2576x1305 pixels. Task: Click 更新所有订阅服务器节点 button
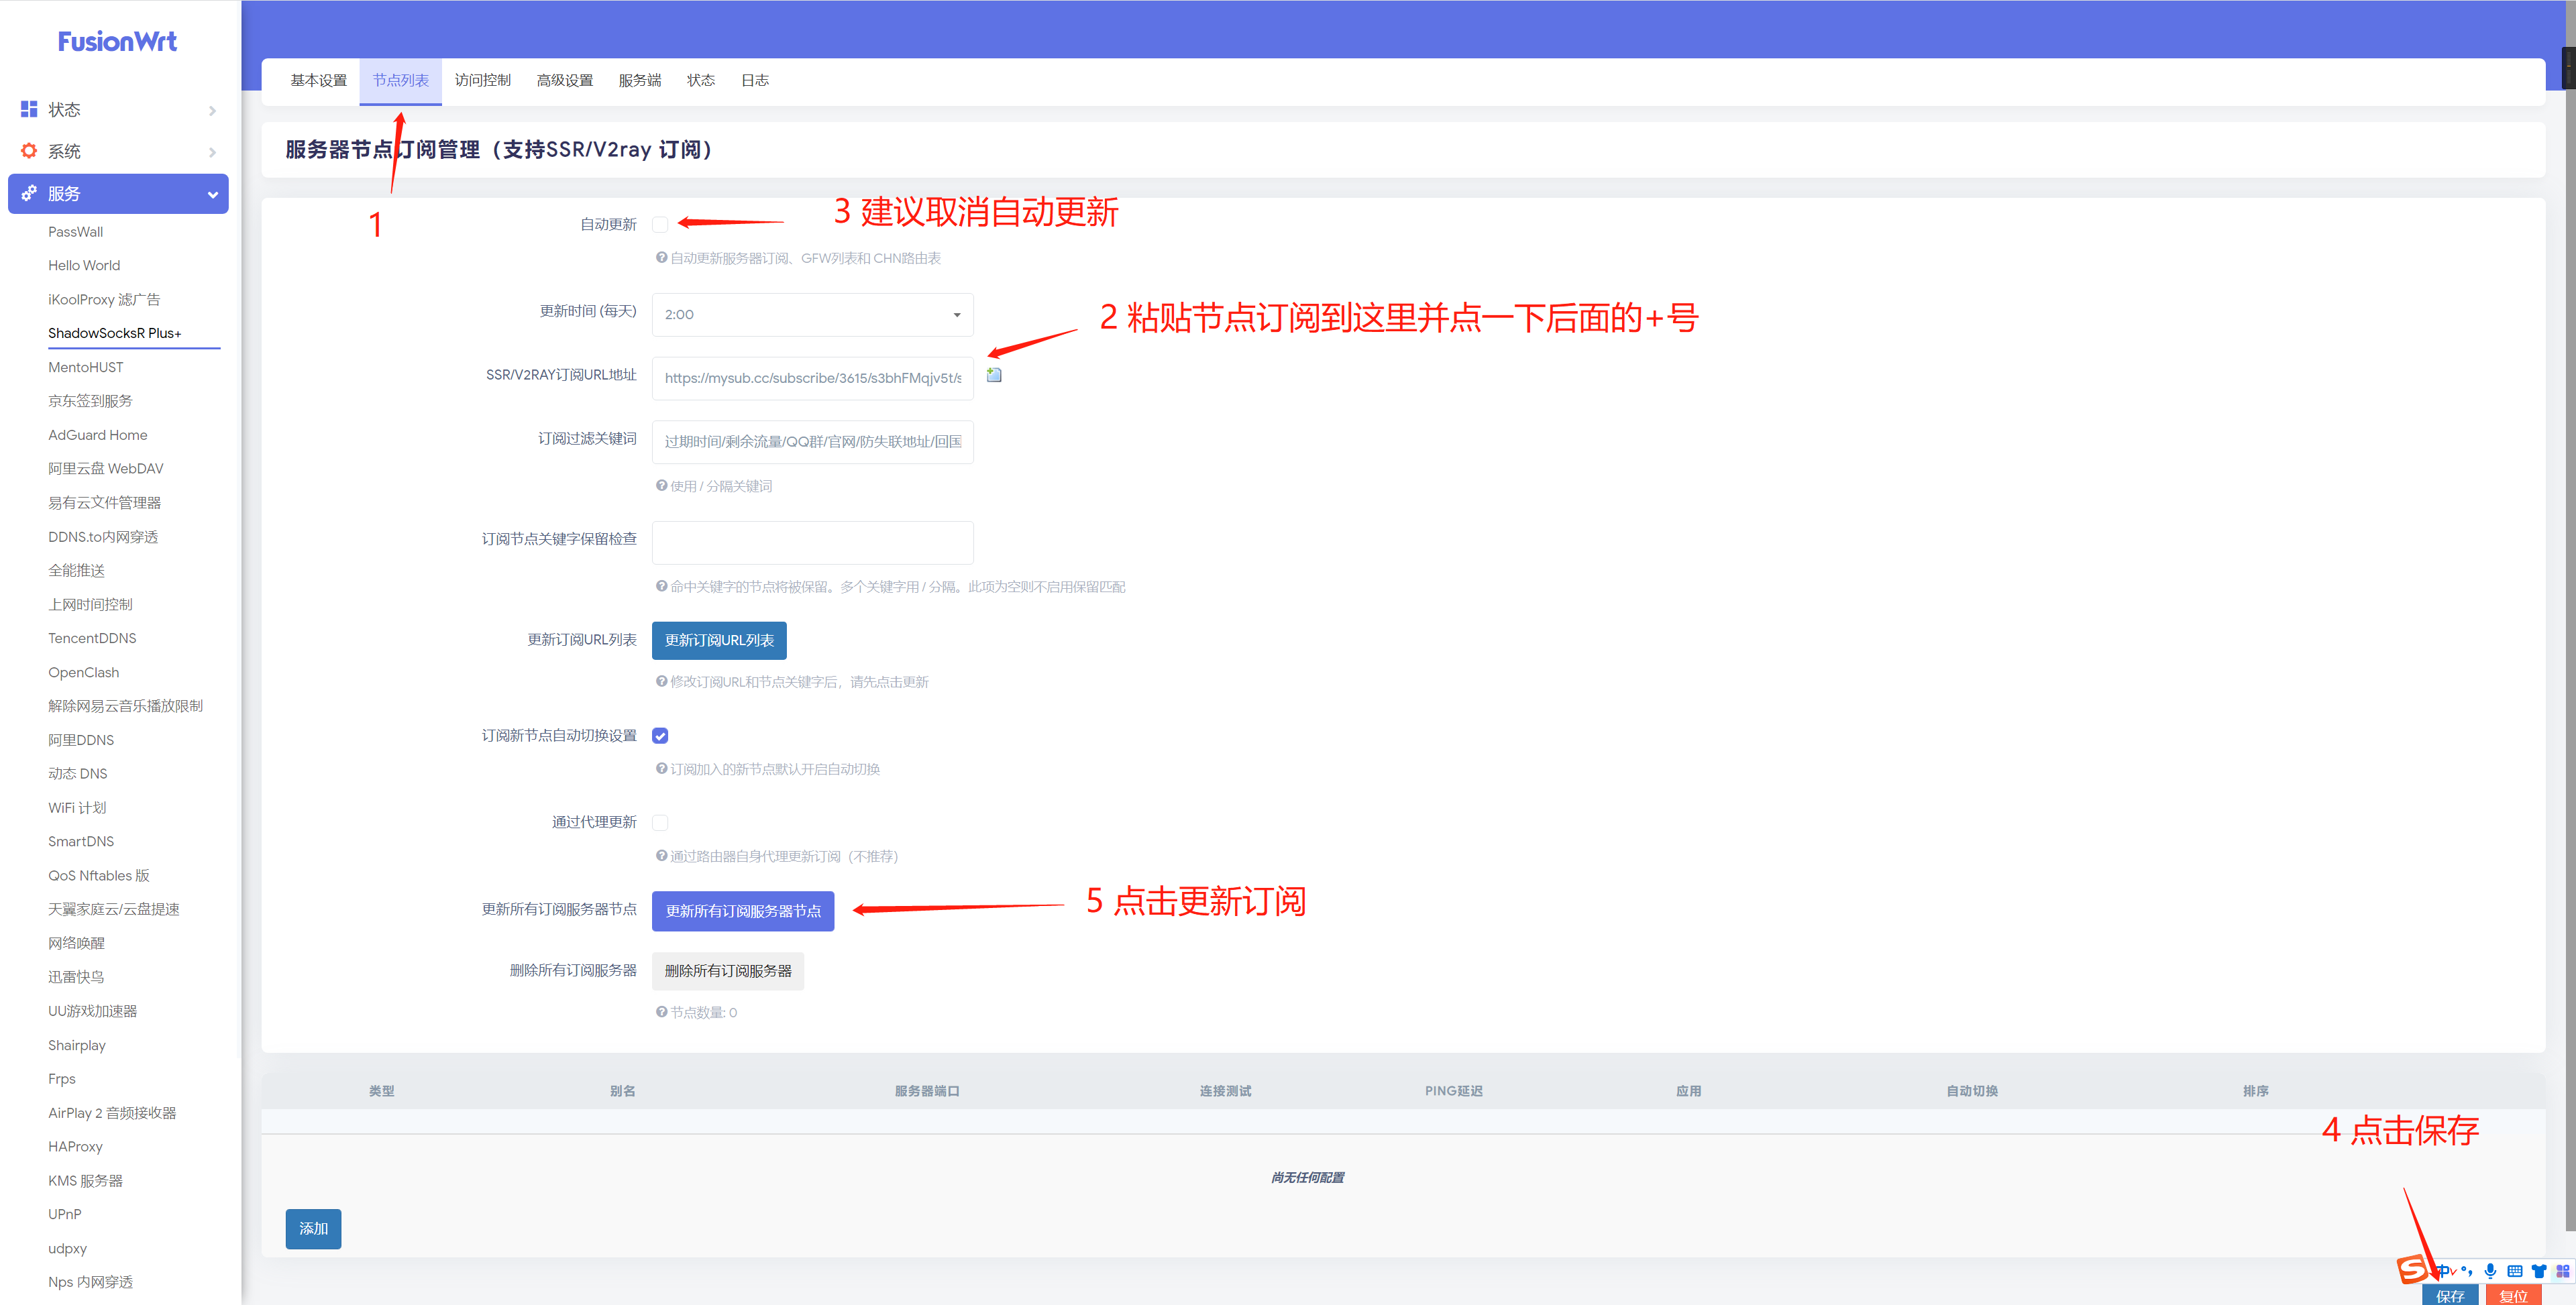coord(743,910)
